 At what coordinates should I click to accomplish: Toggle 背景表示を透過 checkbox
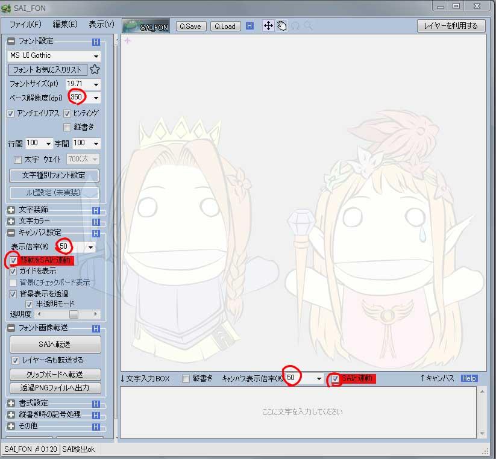click(13, 295)
